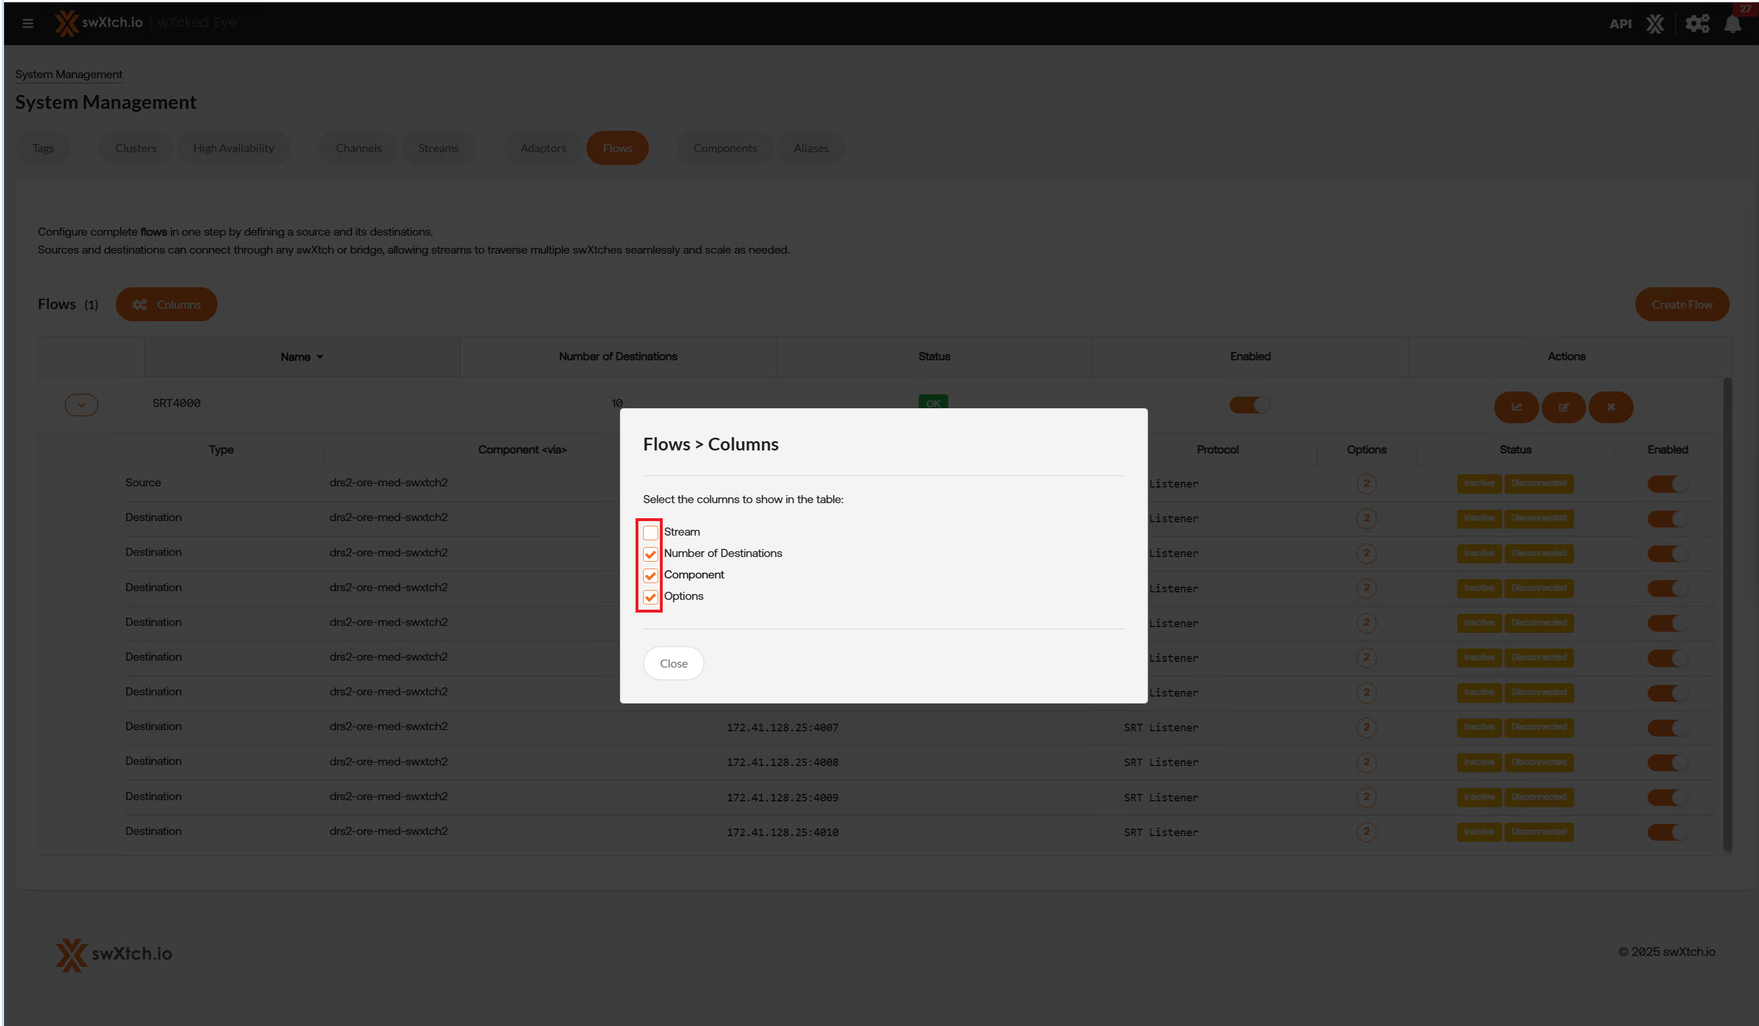The width and height of the screenshot is (1759, 1026).
Task: Click the edit icon for SRT4000 flow
Action: [1563, 407]
